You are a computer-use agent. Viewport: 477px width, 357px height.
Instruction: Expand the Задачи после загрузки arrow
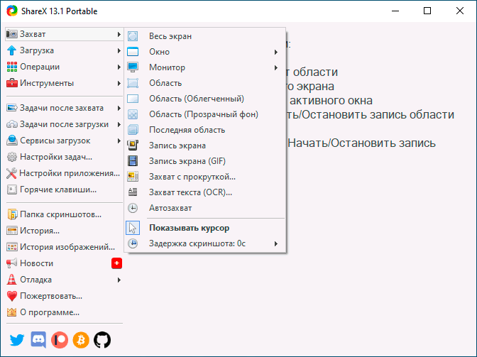point(119,125)
